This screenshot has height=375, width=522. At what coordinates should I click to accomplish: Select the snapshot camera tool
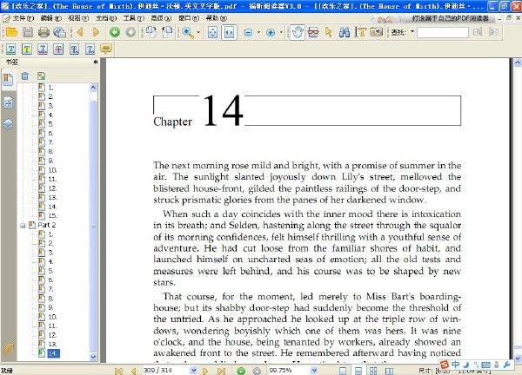point(376,32)
